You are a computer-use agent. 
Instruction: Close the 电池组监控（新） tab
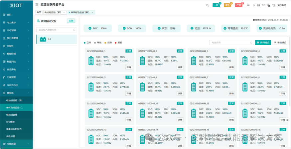point(64,12)
